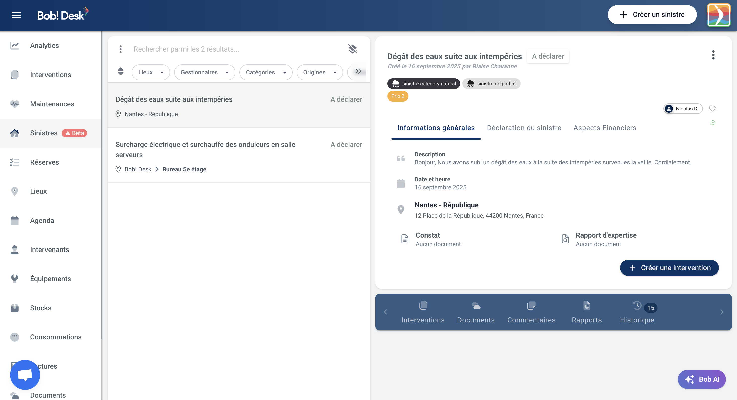Open the chat support bubble

(25, 375)
